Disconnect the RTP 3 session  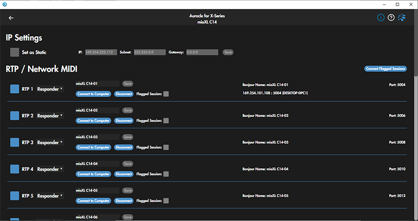coord(124,147)
